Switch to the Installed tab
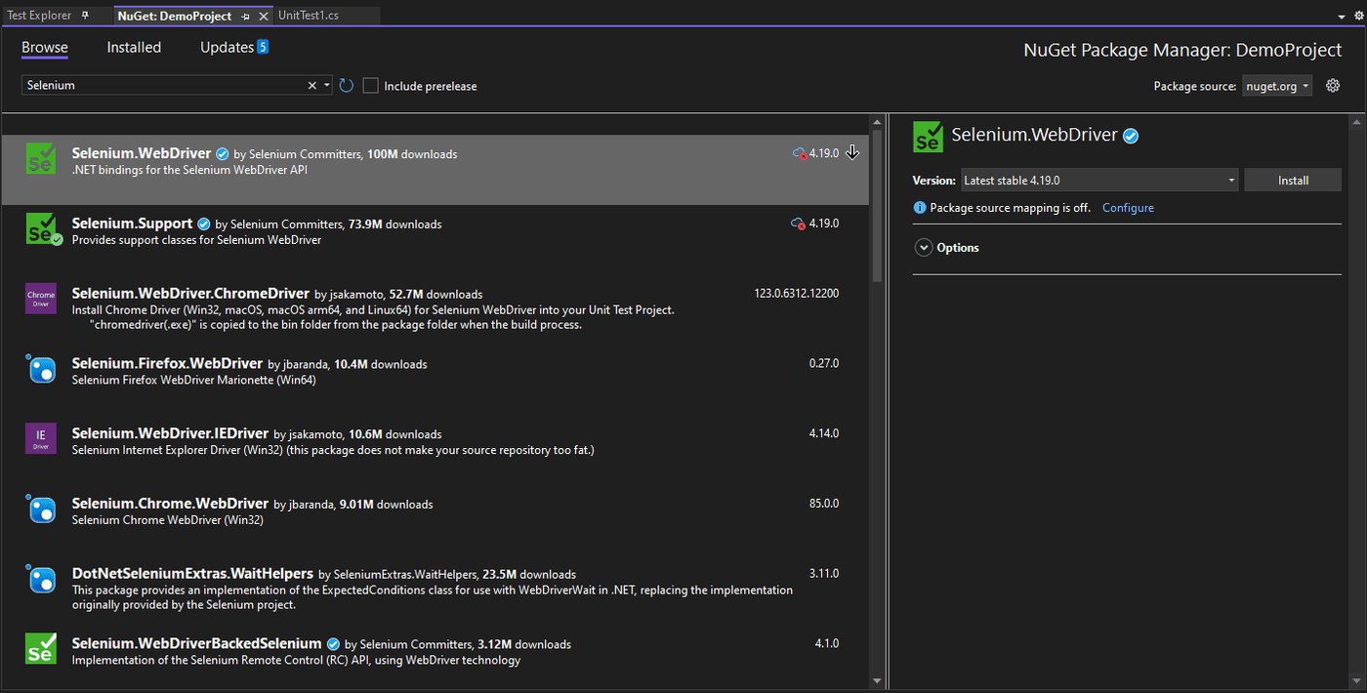Viewport: 1367px width, 693px height. pyautogui.click(x=134, y=48)
